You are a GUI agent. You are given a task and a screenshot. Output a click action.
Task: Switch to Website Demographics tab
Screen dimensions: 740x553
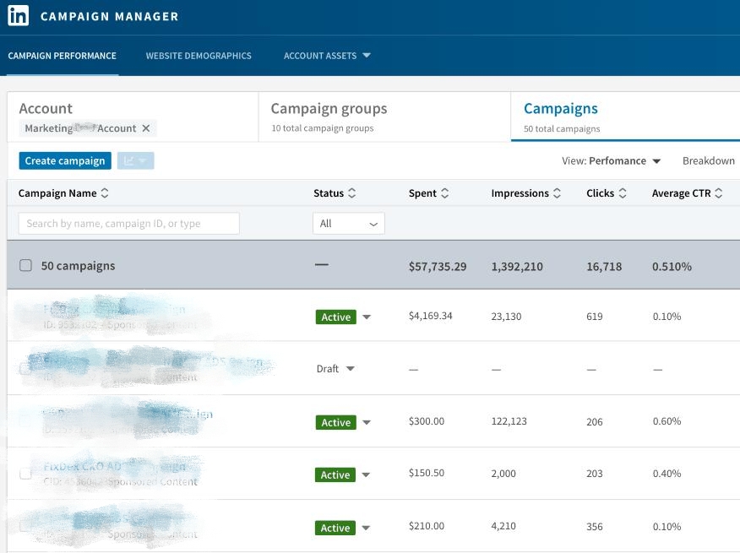tap(199, 56)
